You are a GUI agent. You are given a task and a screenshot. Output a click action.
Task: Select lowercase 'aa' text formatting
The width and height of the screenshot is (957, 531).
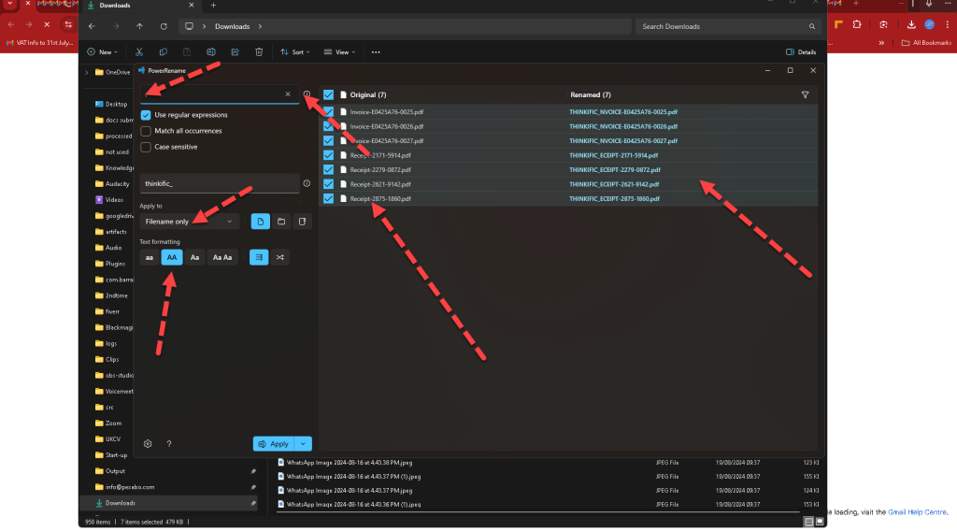(149, 258)
